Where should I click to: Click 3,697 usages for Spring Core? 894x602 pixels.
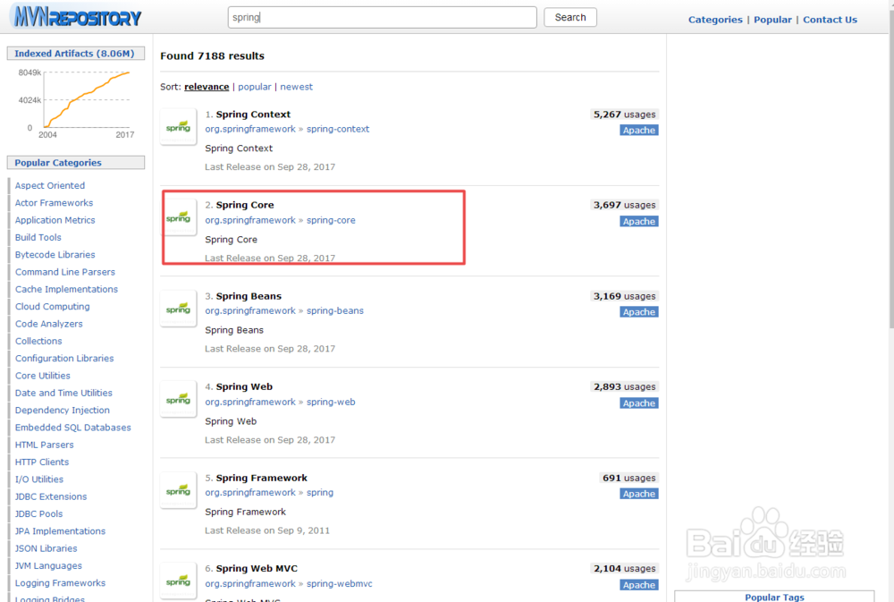[624, 205]
